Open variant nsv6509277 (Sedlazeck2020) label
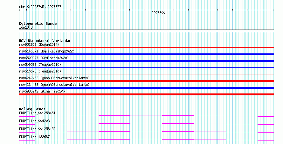The width and height of the screenshot is (283, 144). click(44, 58)
